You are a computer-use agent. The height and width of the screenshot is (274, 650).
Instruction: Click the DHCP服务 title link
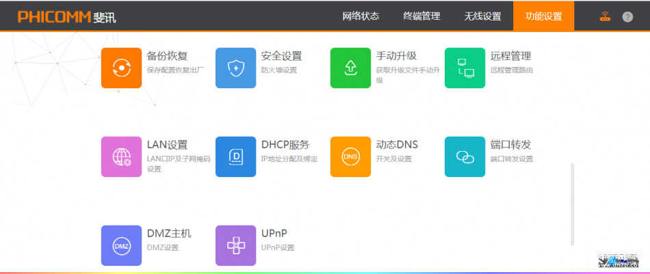click(x=285, y=145)
